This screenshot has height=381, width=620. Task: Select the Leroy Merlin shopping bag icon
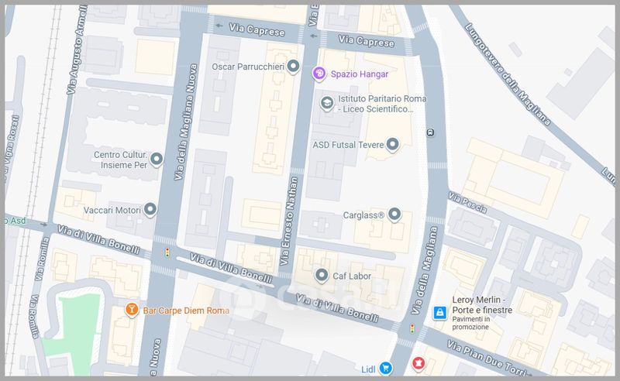tap(439, 312)
